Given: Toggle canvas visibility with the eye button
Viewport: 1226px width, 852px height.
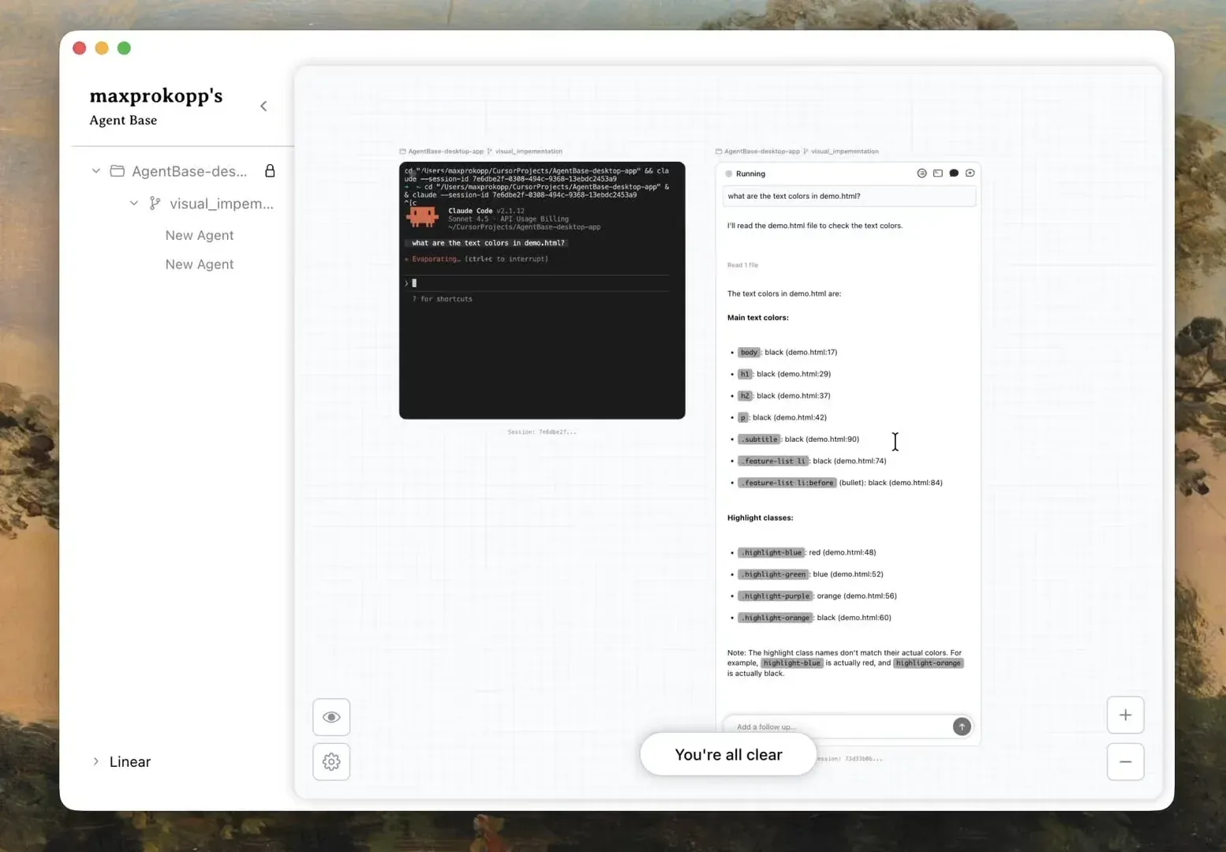Looking at the screenshot, I should click(x=331, y=717).
